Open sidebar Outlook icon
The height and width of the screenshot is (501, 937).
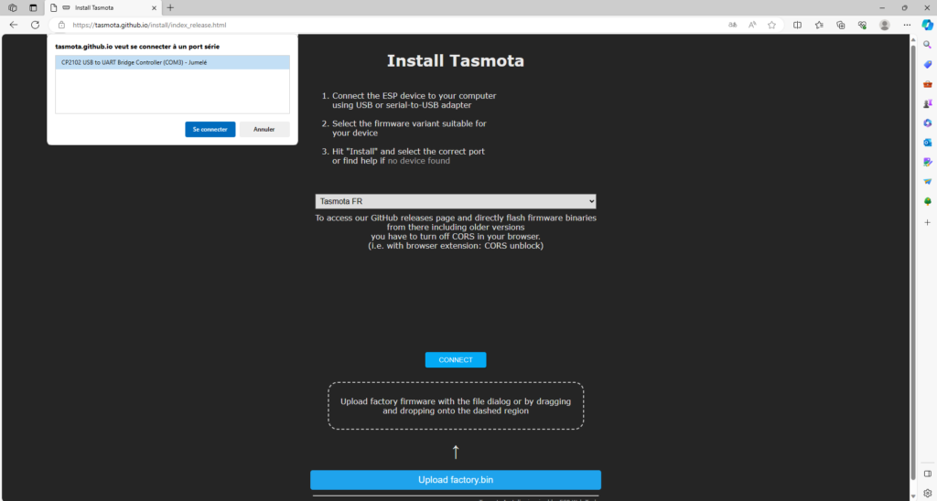[928, 143]
